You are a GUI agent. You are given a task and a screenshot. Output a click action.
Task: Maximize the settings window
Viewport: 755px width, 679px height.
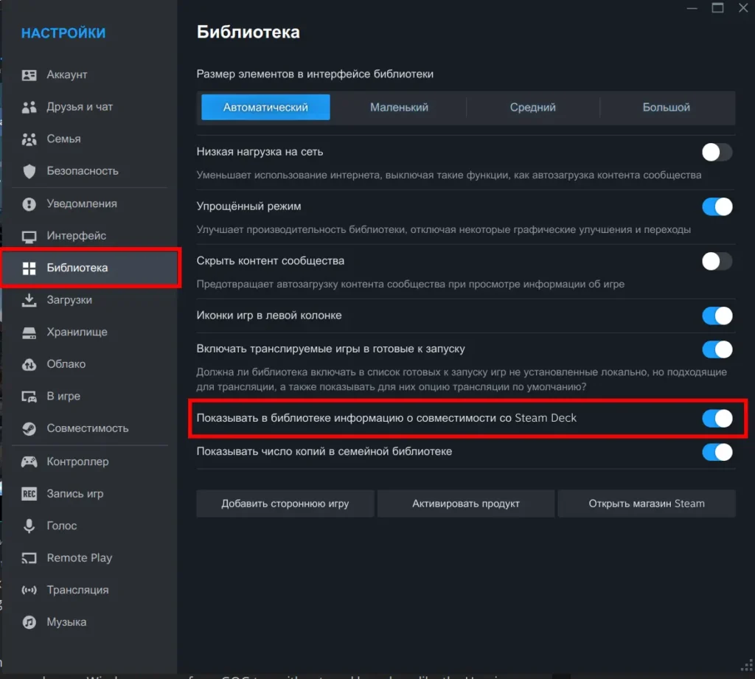click(717, 7)
